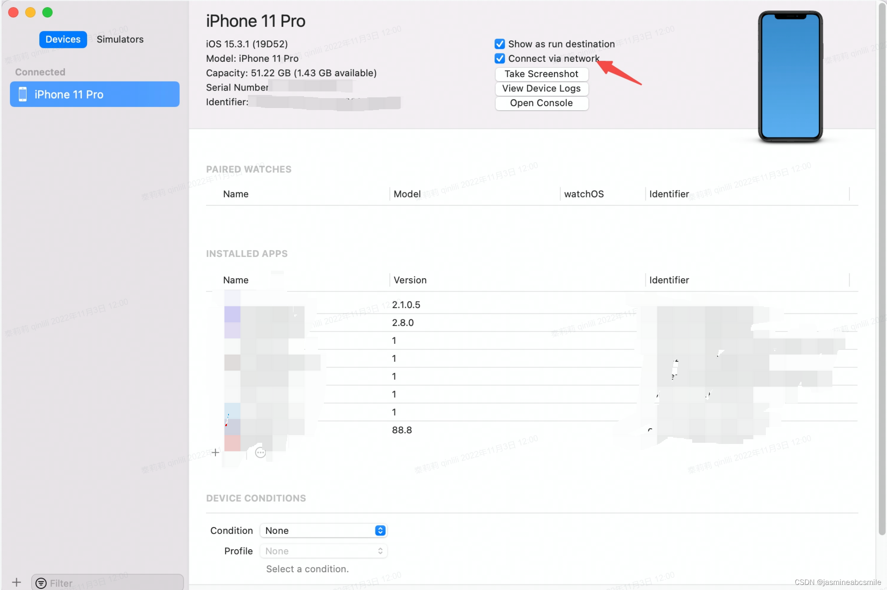
Task: Open the installed apps more-actions ellipsis icon
Action: click(261, 453)
